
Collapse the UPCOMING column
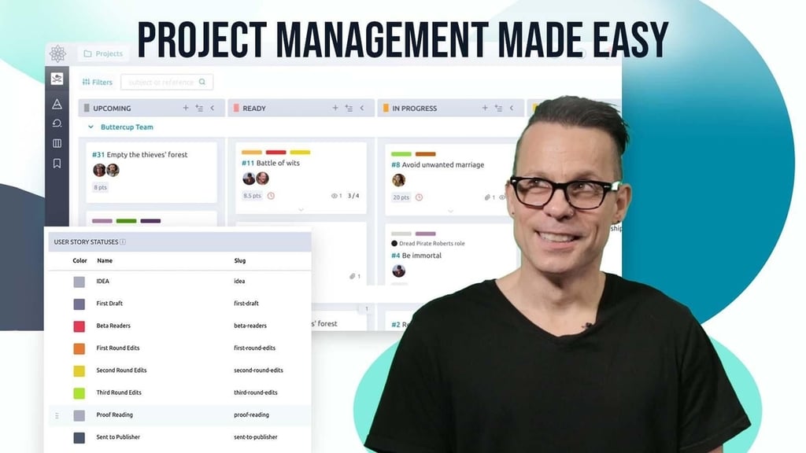click(x=213, y=108)
